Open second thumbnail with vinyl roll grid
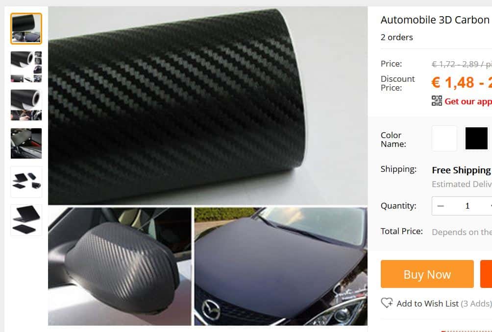Viewport: 492px width, 332px height. point(26,67)
